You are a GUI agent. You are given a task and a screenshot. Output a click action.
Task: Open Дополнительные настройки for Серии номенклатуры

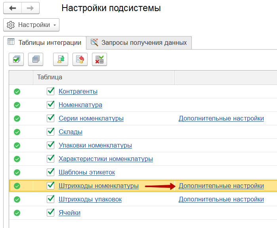(x=221, y=118)
